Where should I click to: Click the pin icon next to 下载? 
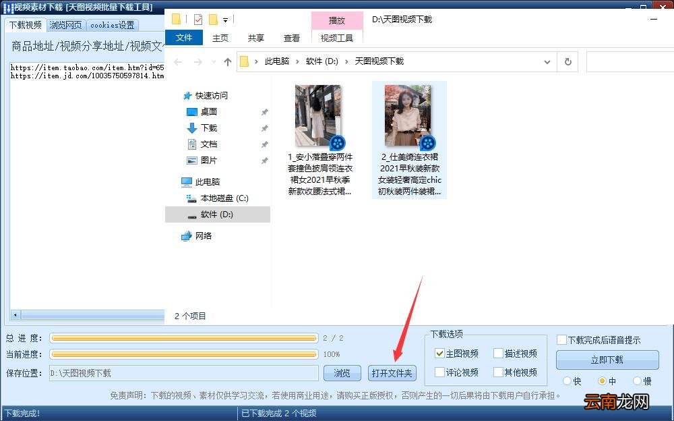click(x=265, y=128)
